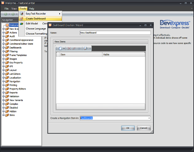
Task: Click the red Delete X icon in wizard toolbar
Action: [69, 48]
